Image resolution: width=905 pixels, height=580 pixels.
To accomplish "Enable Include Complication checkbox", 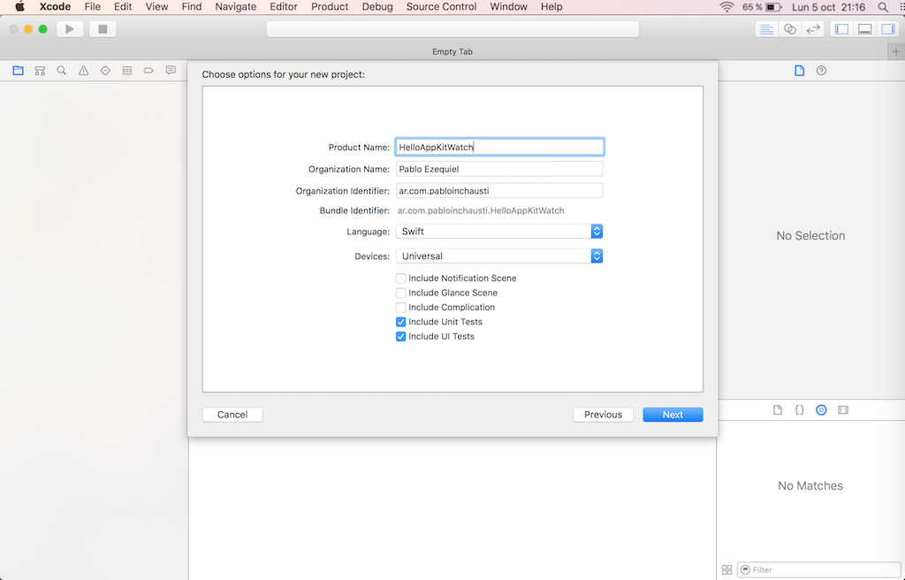I will tap(400, 308).
